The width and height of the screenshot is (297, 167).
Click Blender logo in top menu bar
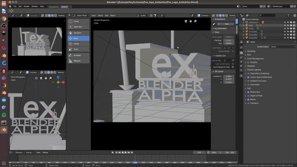pyautogui.click(x=10, y=6)
